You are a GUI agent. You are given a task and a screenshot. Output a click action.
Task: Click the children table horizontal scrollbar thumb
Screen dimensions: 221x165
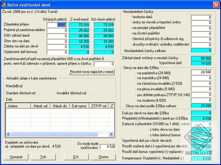point(55,134)
